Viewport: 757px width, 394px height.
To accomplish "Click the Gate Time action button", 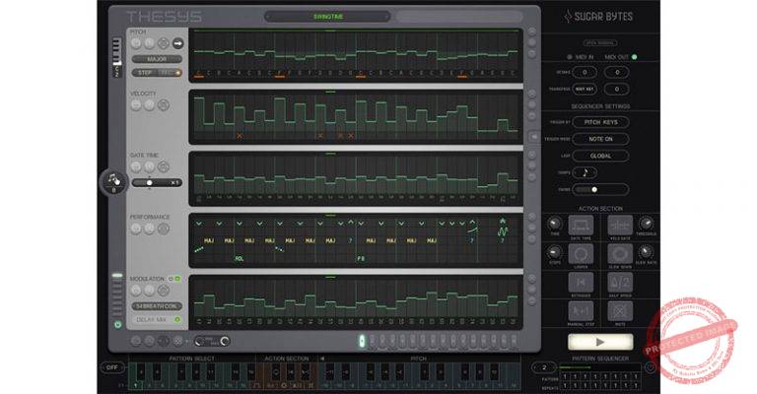I will 581,226.
